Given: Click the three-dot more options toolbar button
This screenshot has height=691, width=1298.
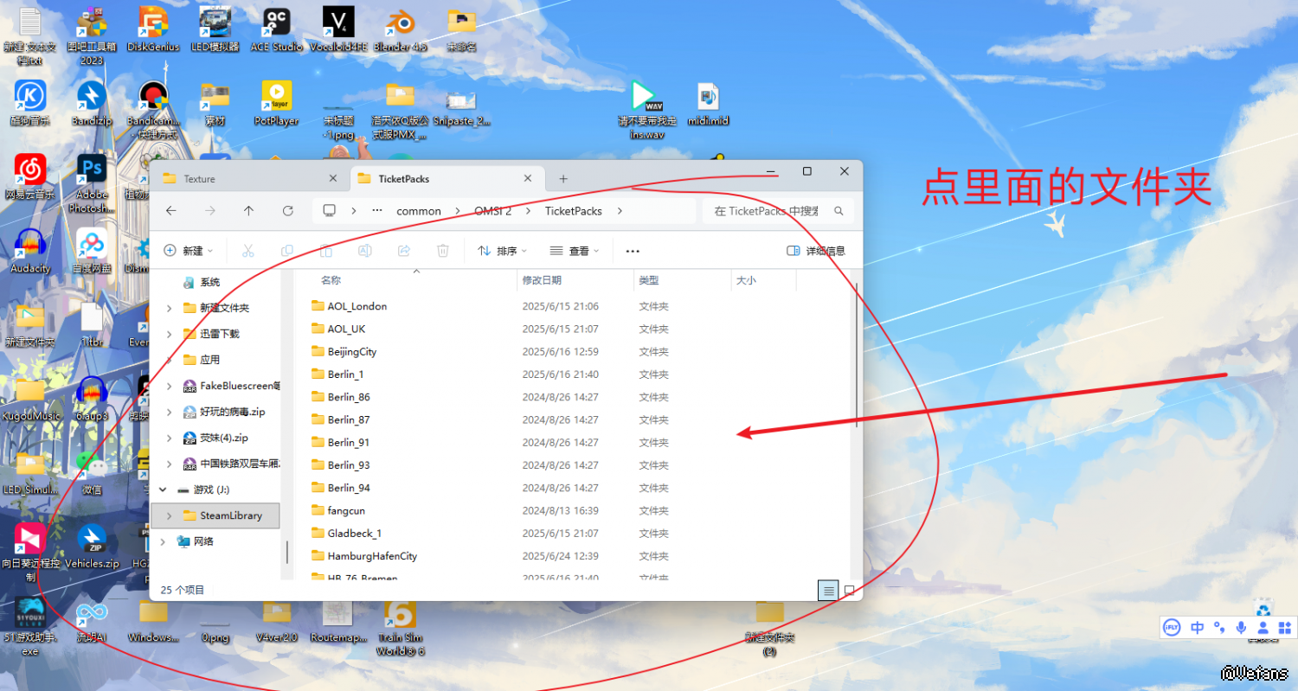Looking at the screenshot, I should pyautogui.click(x=633, y=251).
